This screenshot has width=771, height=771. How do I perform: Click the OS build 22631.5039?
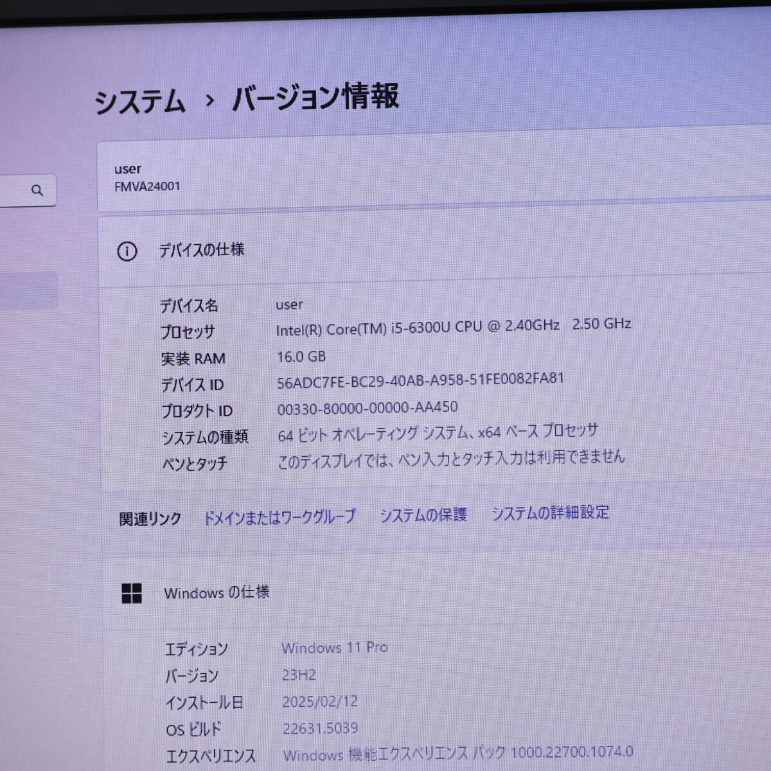pos(321,729)
